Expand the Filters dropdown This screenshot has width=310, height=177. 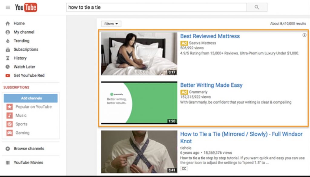[x=111, y=24]
